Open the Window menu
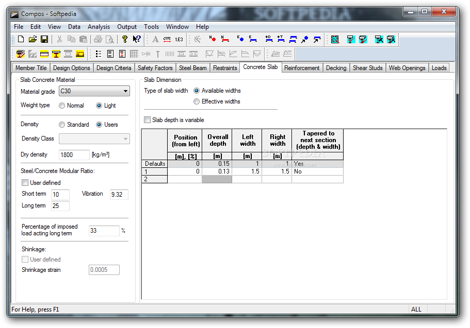This screenshot has width=470, height=328. click(177, 27)
